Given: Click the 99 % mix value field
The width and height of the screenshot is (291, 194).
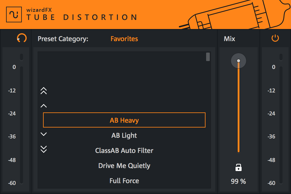Looking at the screenshot, I should point(239,181).
